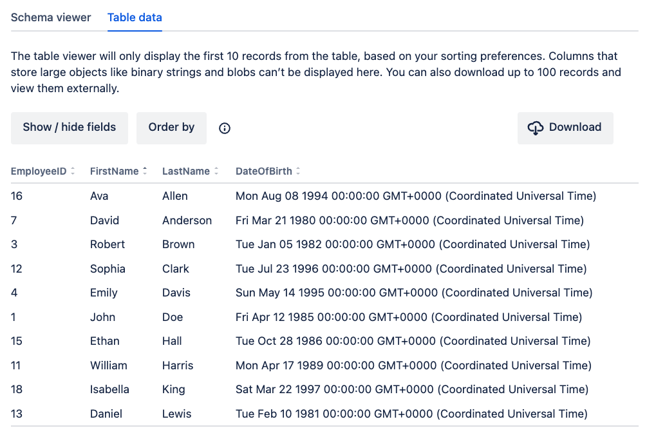Click employee ID 13 for Daniel Lewis
The height and width of the screenshot is (437, 647).
(16, 413)
